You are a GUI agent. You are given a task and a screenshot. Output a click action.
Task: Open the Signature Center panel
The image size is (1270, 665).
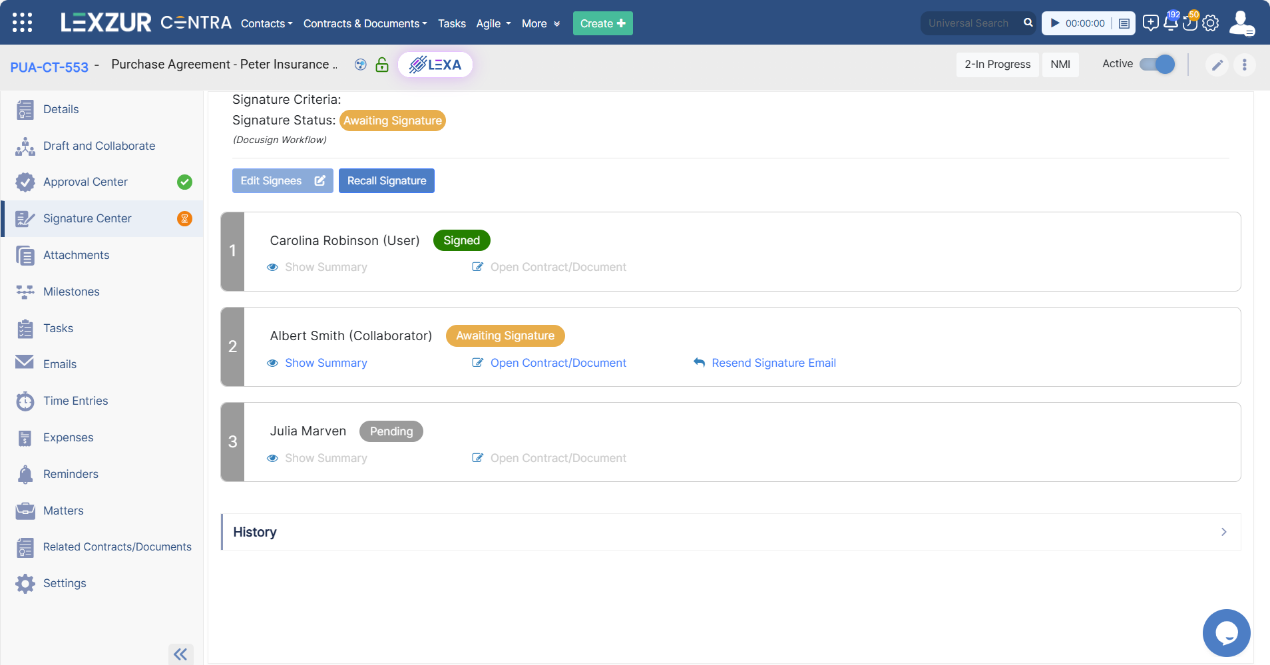pyautogui.click(x=87, y=218)
